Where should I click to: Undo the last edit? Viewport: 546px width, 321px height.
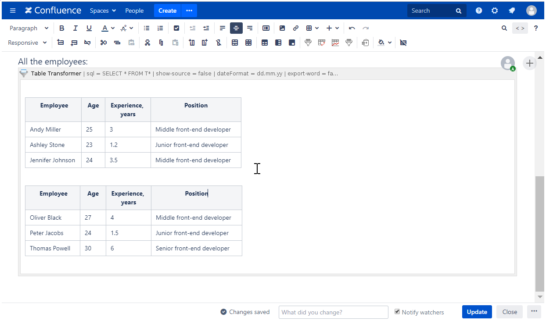(352, 28)
